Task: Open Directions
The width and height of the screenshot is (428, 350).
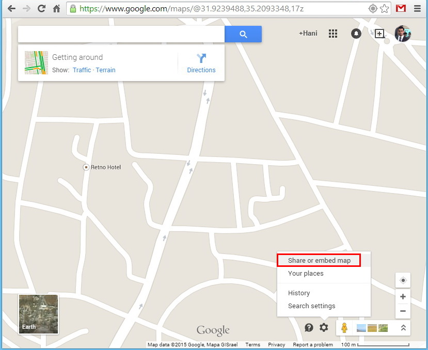Action: 201,63
